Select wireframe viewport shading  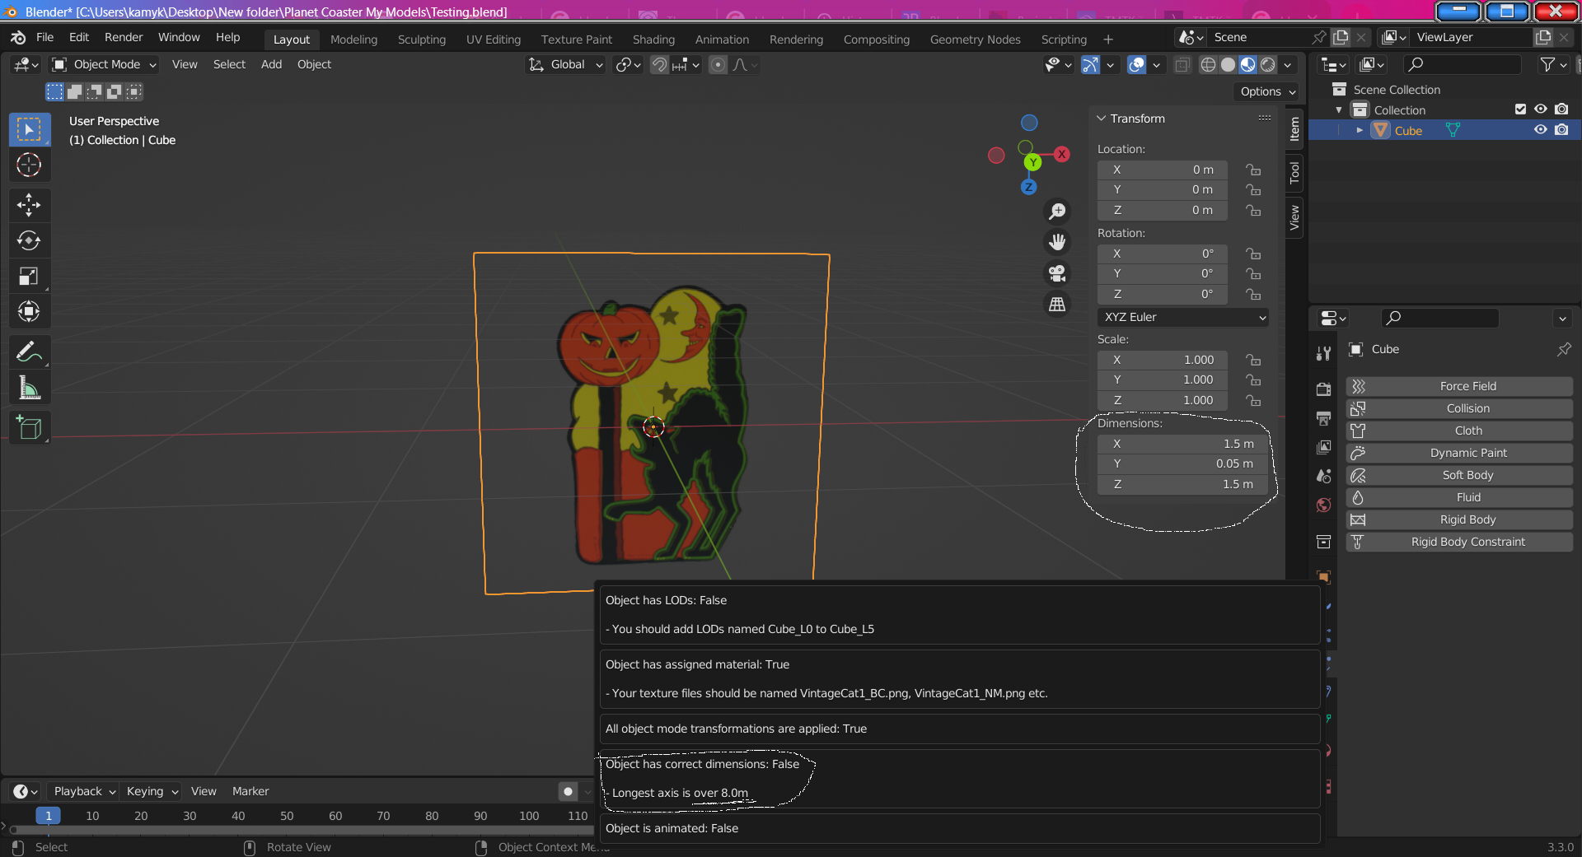point(1208,64)
